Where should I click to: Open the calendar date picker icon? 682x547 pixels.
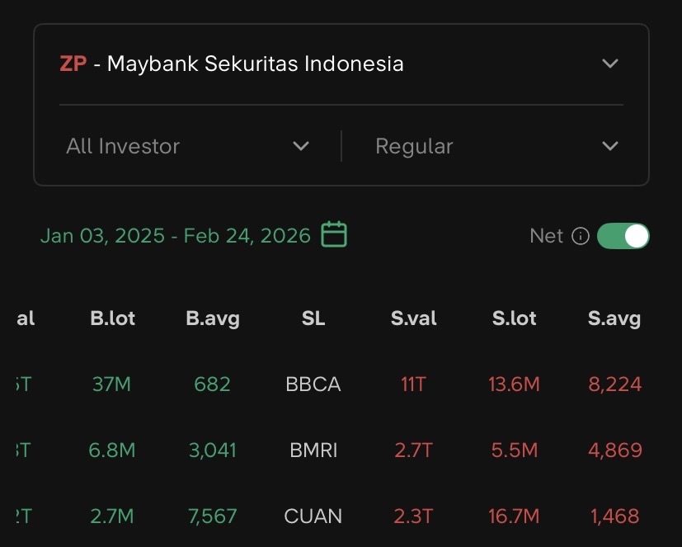coord(334,235)
